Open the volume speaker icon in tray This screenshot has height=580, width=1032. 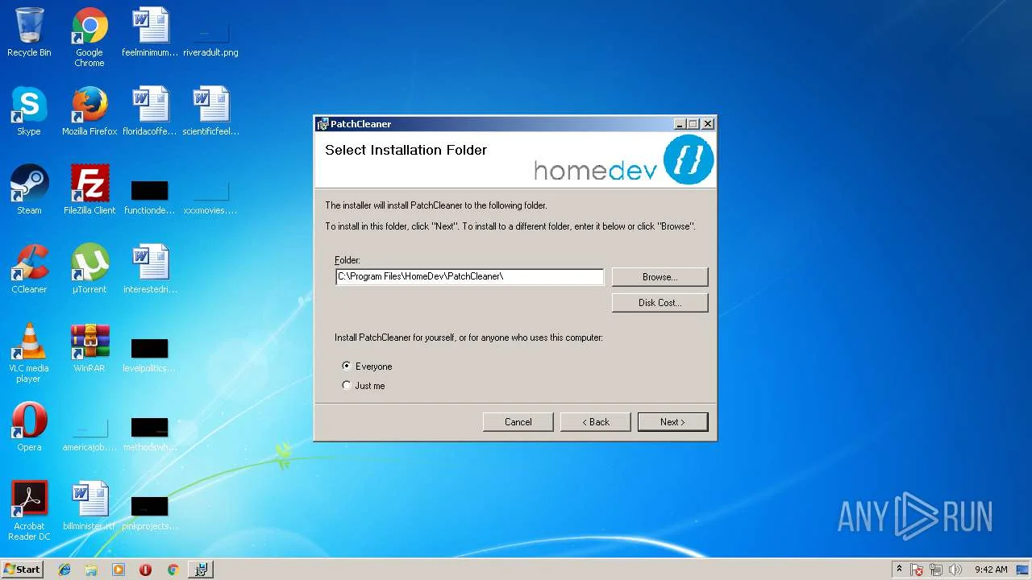(955, 570)
